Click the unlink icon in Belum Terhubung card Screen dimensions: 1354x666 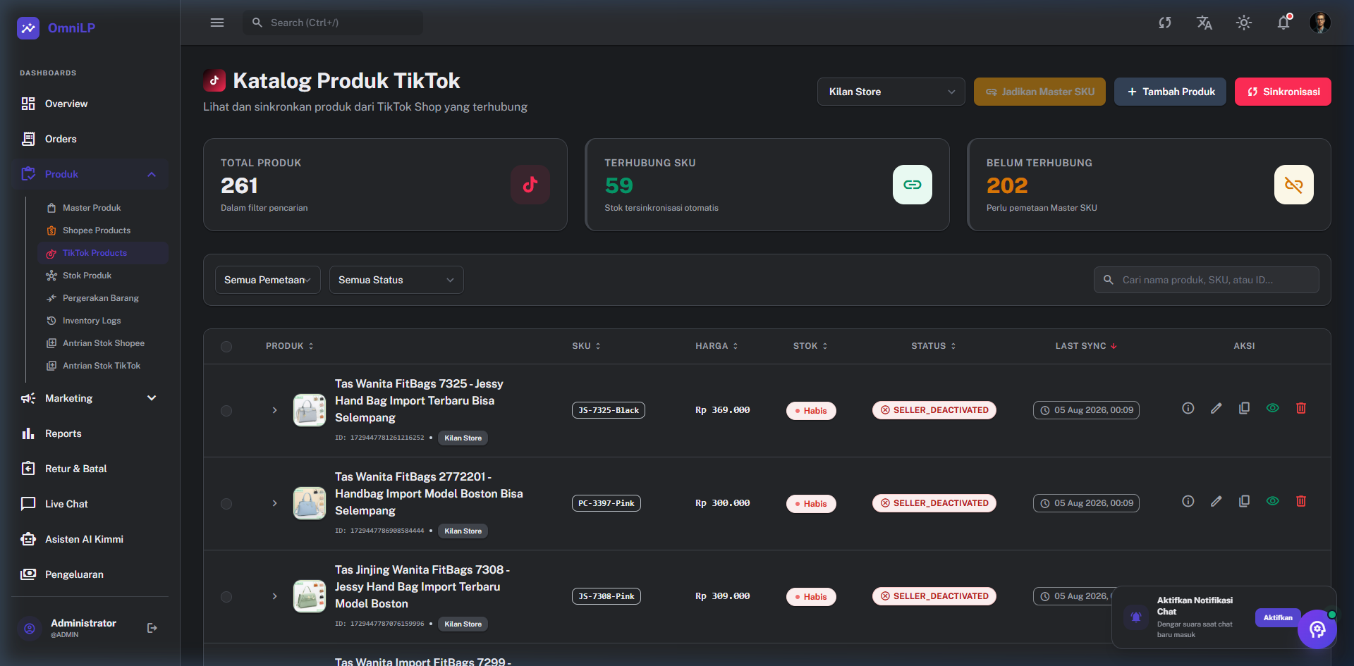point(1294,185)
